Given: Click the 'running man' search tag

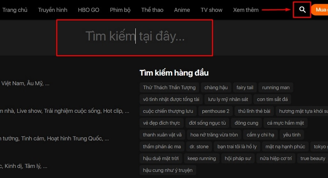Looking at the screenshot, I should 276,87.
